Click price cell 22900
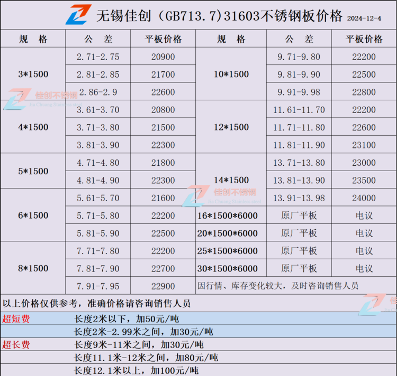The image size is (397, 376). pos(163,286)
